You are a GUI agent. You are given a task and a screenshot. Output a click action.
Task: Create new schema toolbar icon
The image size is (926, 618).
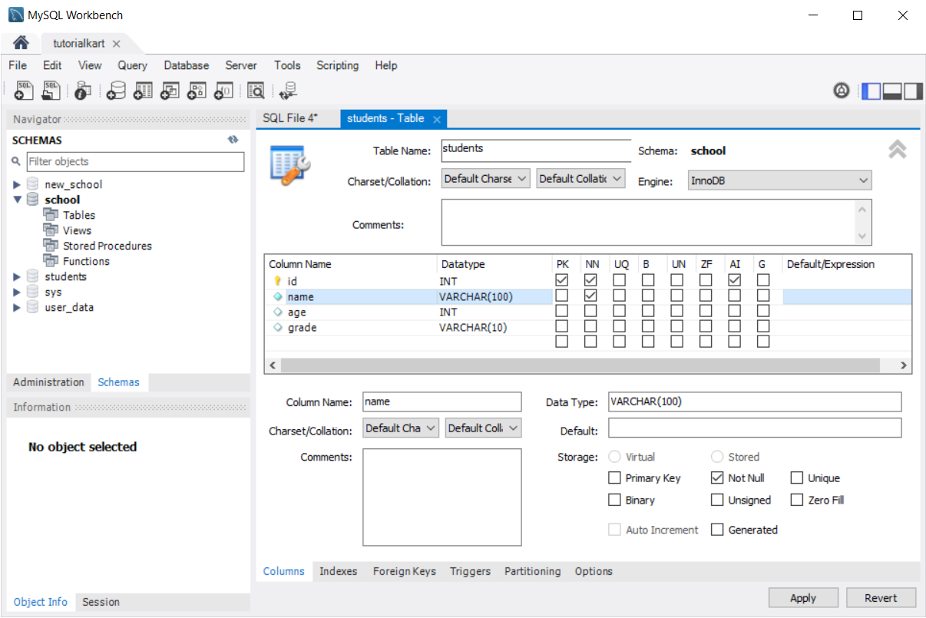point(115,91)
